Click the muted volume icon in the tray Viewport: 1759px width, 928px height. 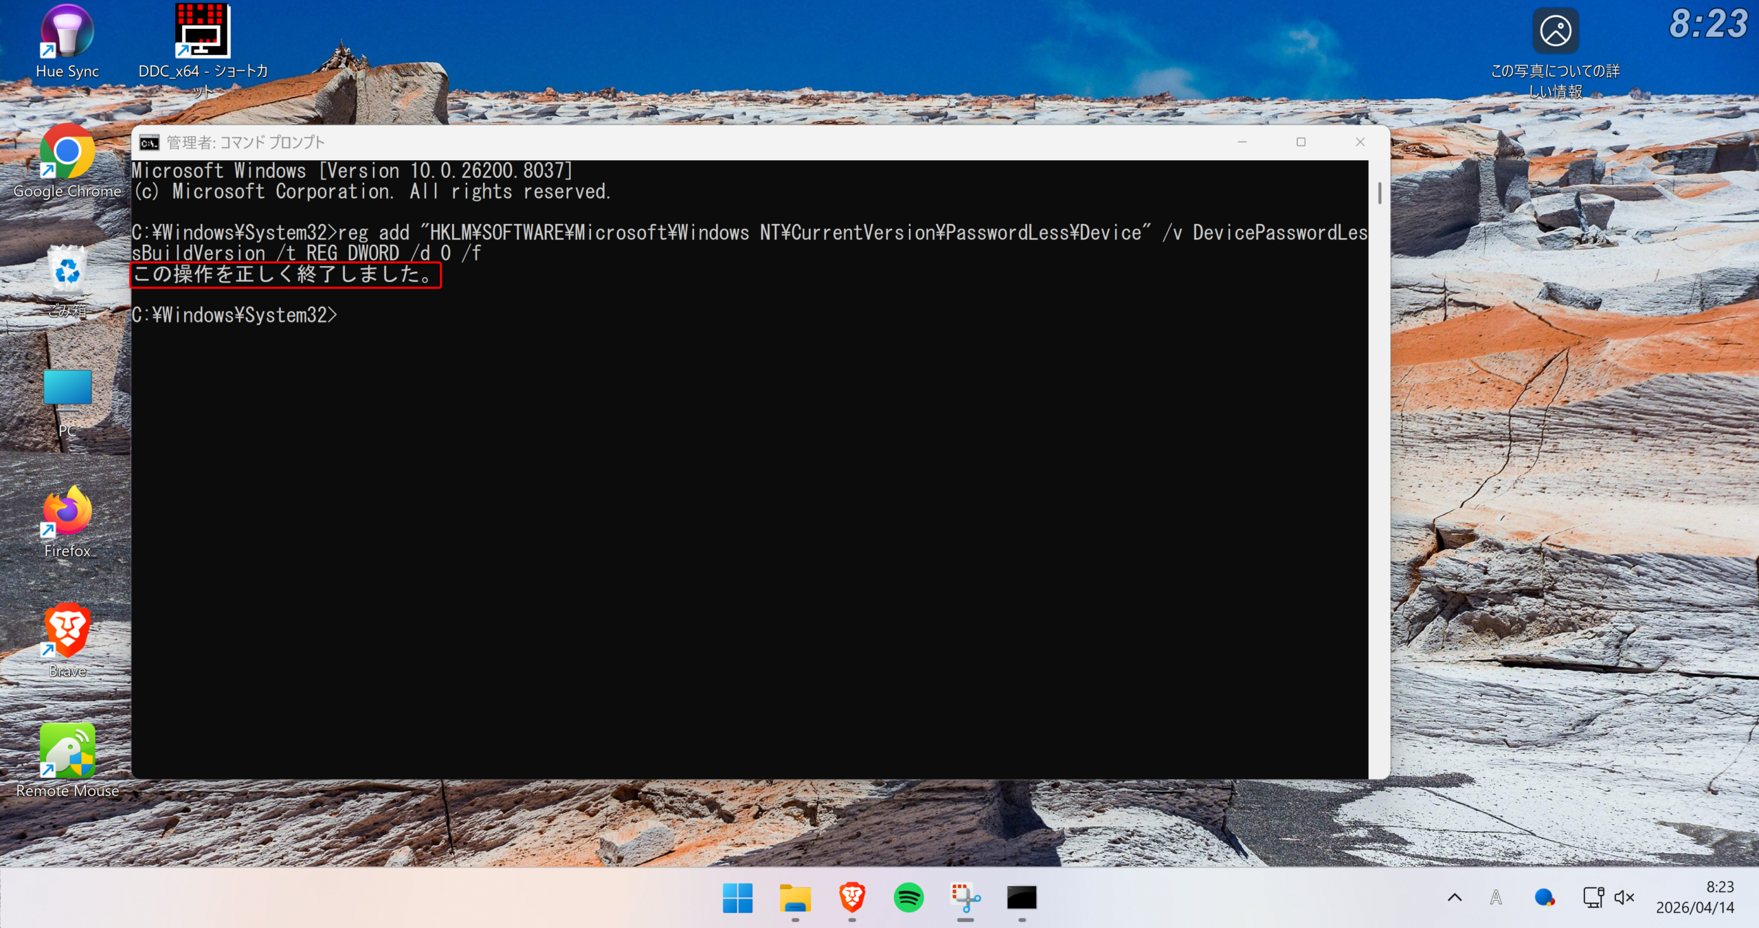point(1624,898)
